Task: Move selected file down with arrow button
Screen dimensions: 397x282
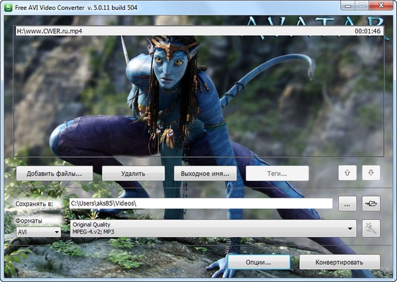Action: 371,173
